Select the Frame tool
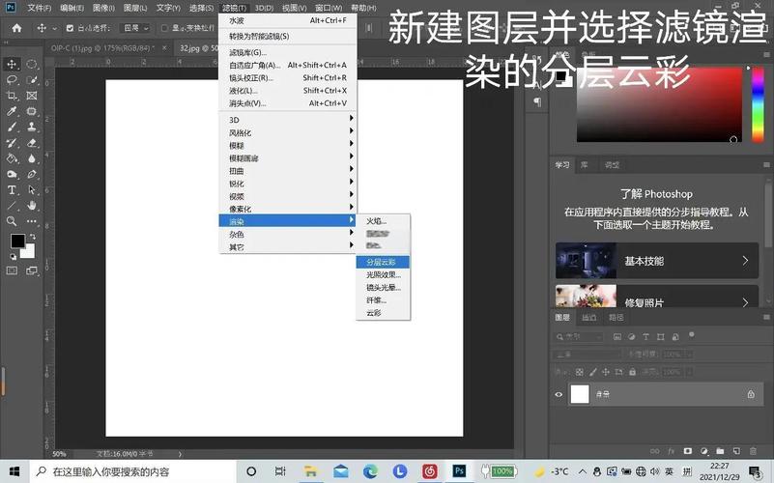The height and width of the screenshot is (483, 774). click(32, 96)
